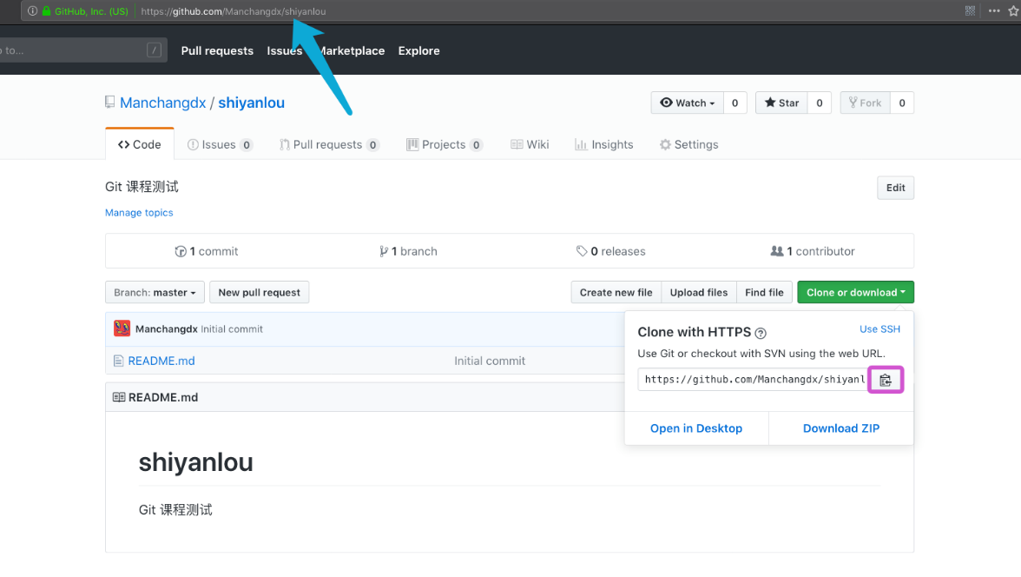This screenshot has height=577, width=1021.
Task: View the 0 releases link
Action: [611, 251]
